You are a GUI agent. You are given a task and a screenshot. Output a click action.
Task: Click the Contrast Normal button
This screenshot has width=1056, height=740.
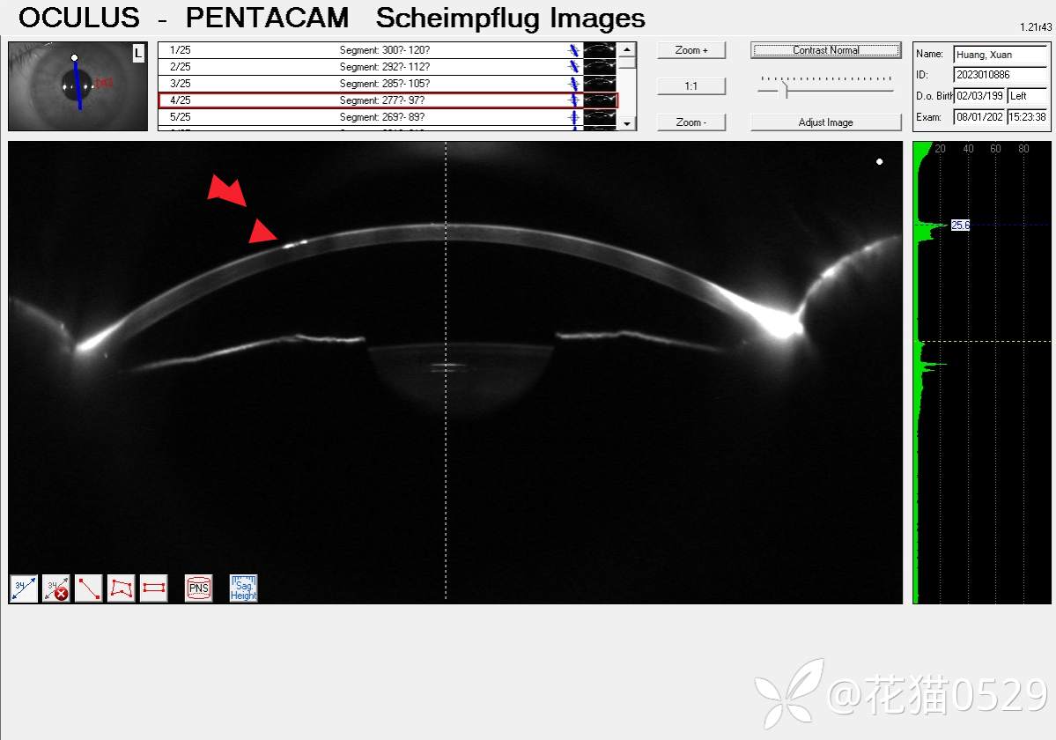pyautogui.click(x=825, y=50)
